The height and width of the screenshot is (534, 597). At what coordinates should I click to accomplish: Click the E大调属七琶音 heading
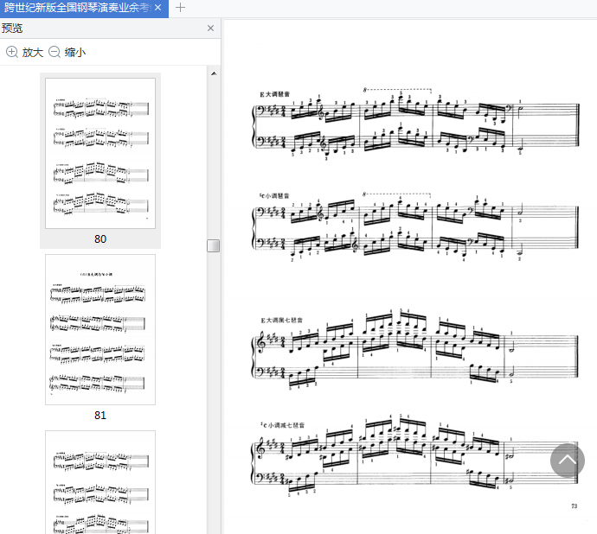click(282, 321)
